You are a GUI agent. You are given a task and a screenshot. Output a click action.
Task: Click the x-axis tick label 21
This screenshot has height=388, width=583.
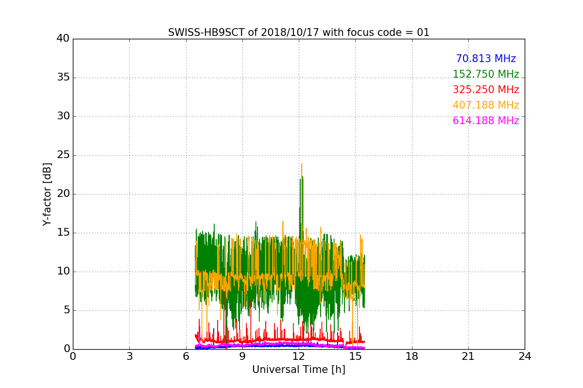point(468,356)
